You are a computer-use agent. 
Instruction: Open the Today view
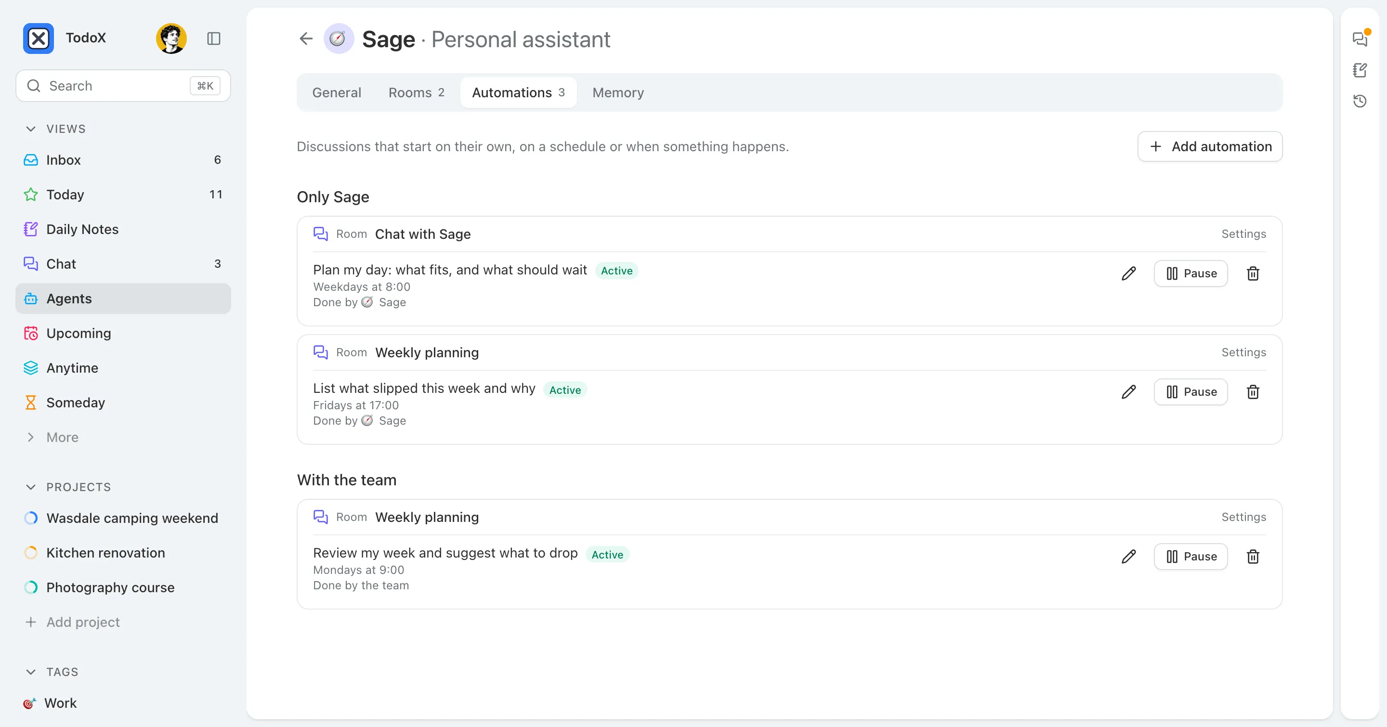coord(123,194)
